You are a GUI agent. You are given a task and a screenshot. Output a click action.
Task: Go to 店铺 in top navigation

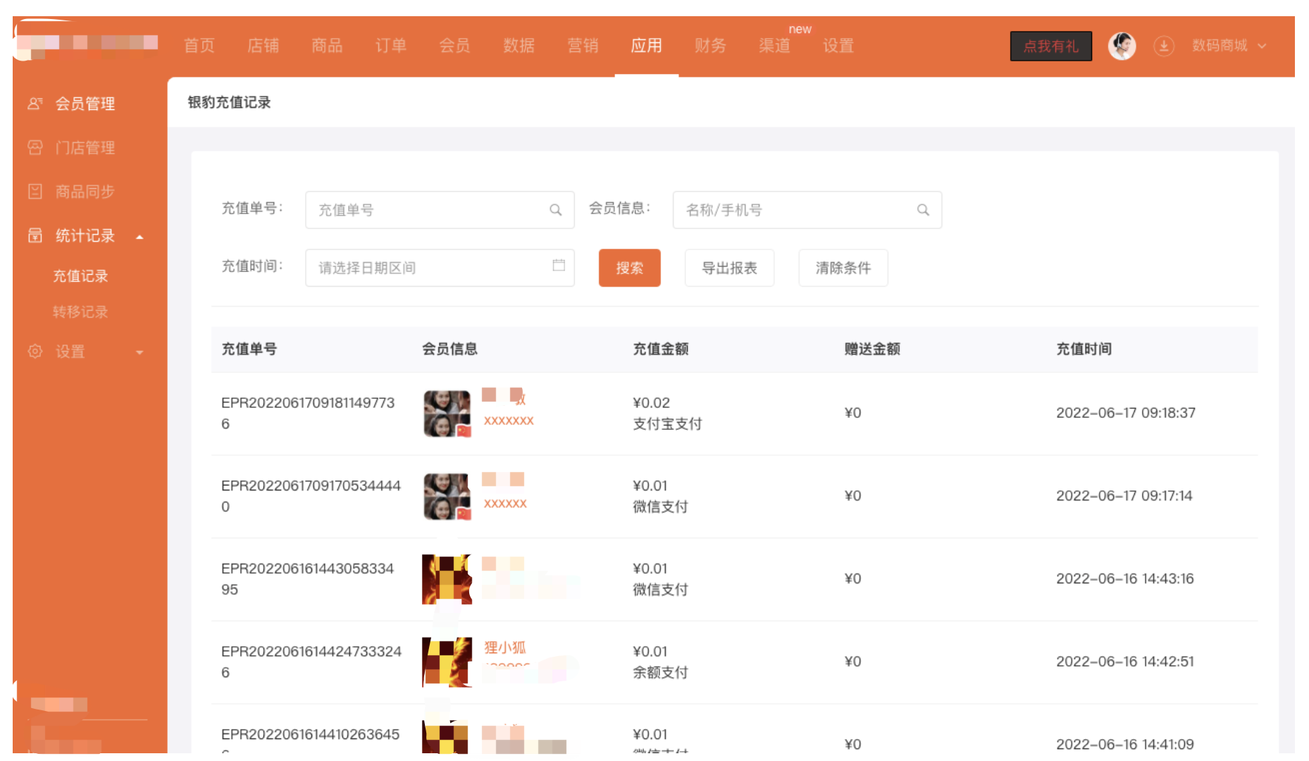pos(263,46)
